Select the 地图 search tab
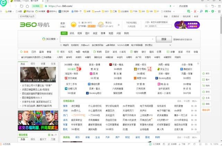This screenshot has height=146, width=222. point(111,33)
